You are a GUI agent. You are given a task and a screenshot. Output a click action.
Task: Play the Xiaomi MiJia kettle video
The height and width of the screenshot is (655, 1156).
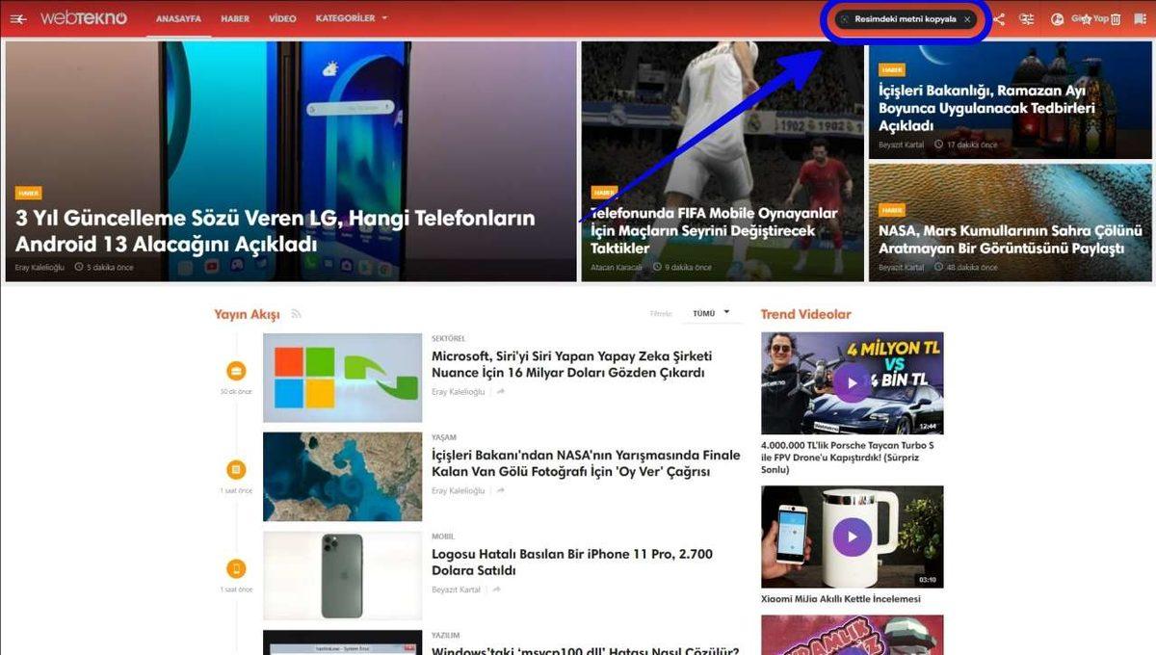pos(852,537)
